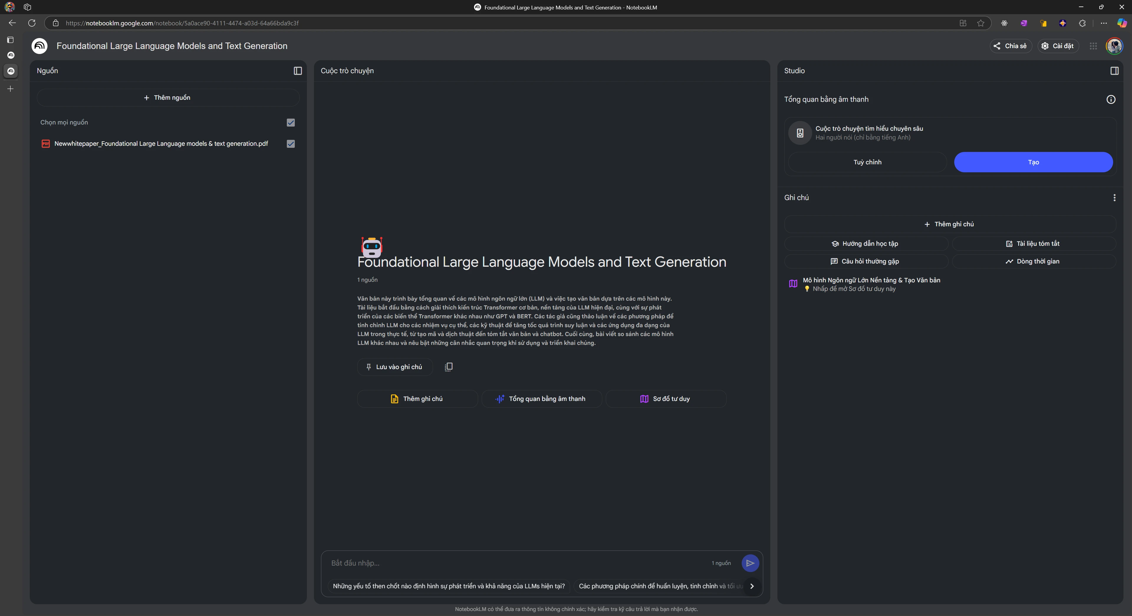The width and height of the screenshot is (1132, 616).
Task: Generate Tài liệu tóm tắt
Action: click(1034, 244)
